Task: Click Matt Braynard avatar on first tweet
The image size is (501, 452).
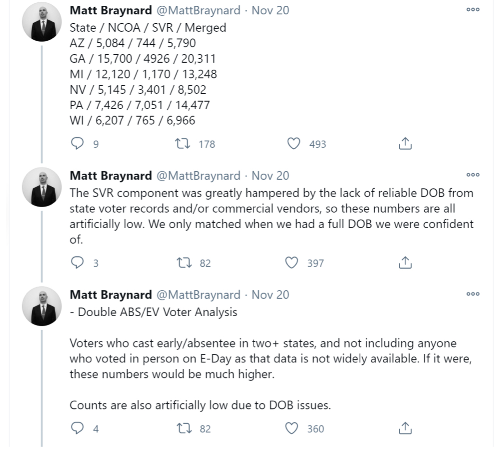Action: pyautogui.click(x=42, y=22)
